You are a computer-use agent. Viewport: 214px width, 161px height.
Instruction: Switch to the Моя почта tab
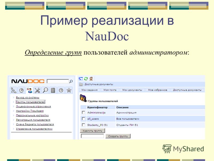pos(110,90)
